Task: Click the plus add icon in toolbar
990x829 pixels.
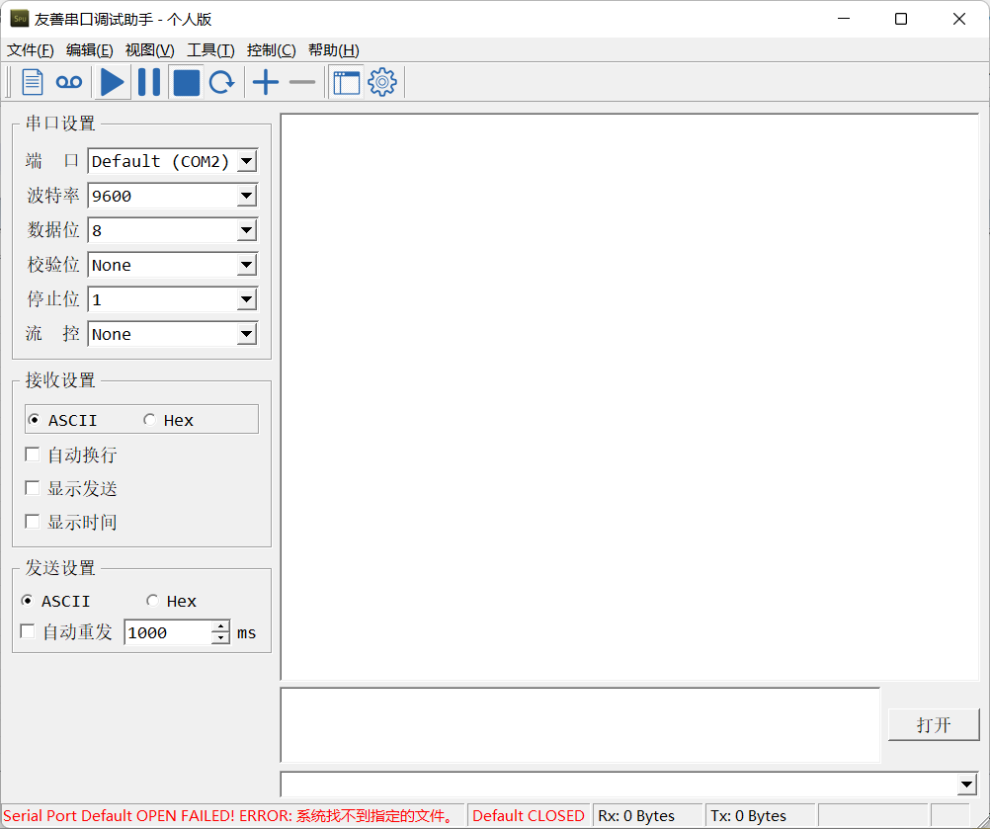Action: click(265, 83)
